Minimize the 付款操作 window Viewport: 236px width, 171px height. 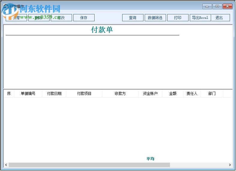[x=207, y=7]
